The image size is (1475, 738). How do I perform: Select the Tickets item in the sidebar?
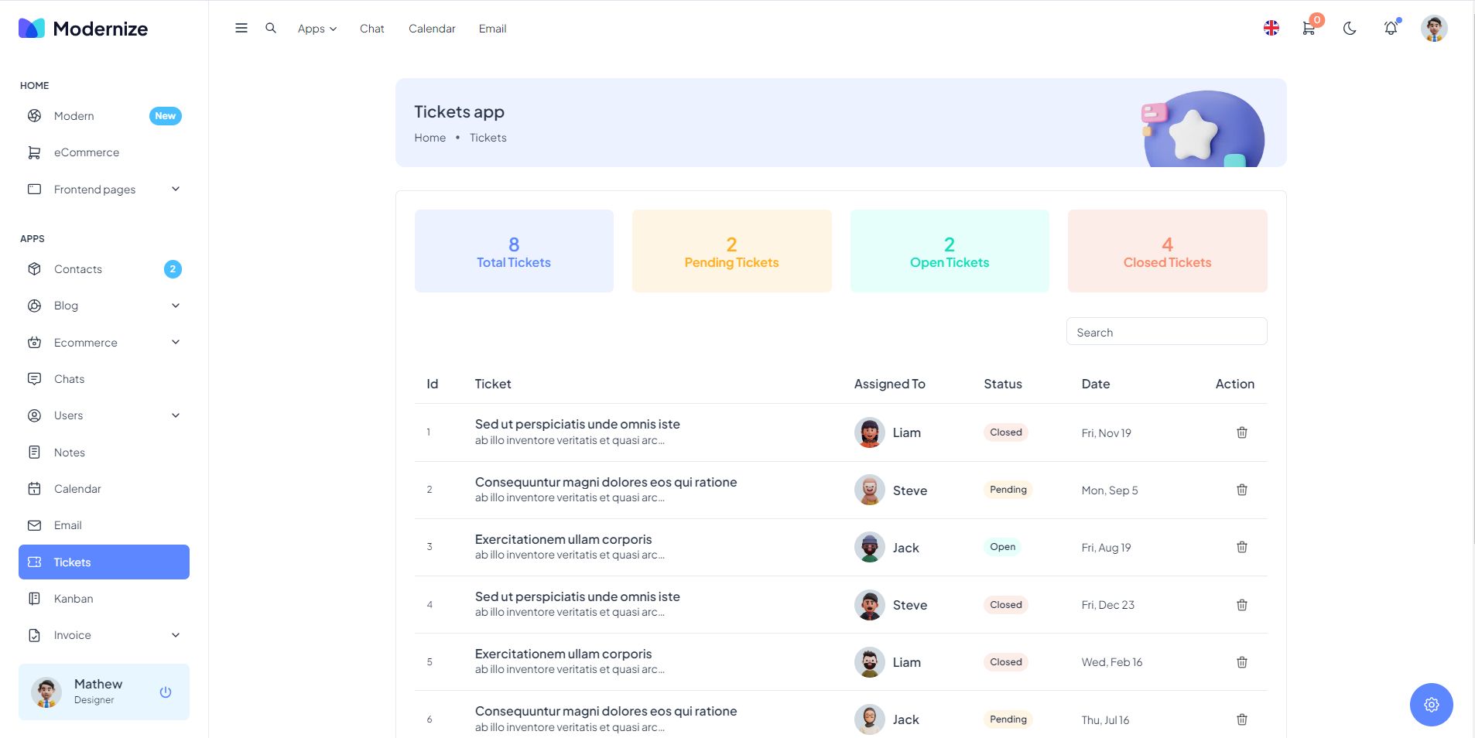click(104, 562)
